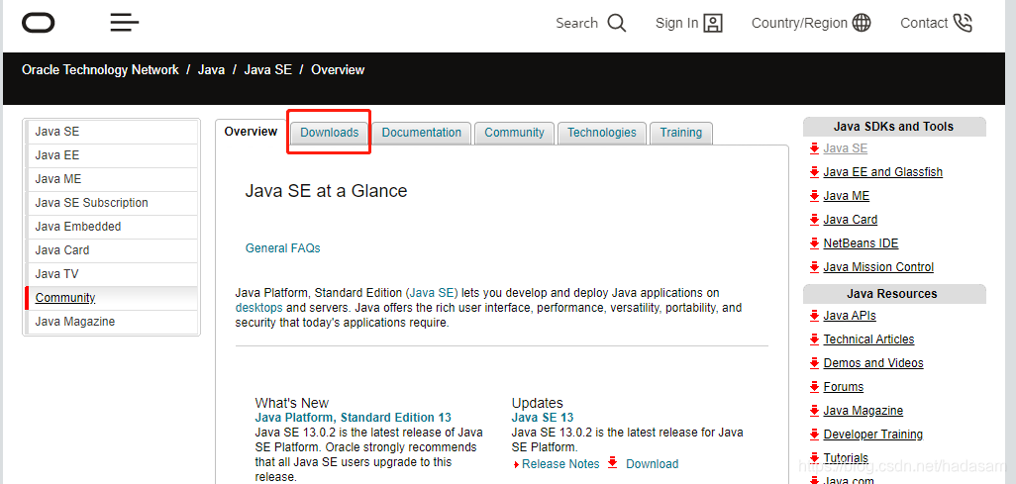
Task: Click red arrow bullet beside Release Notes
Action: pos(517,464)
